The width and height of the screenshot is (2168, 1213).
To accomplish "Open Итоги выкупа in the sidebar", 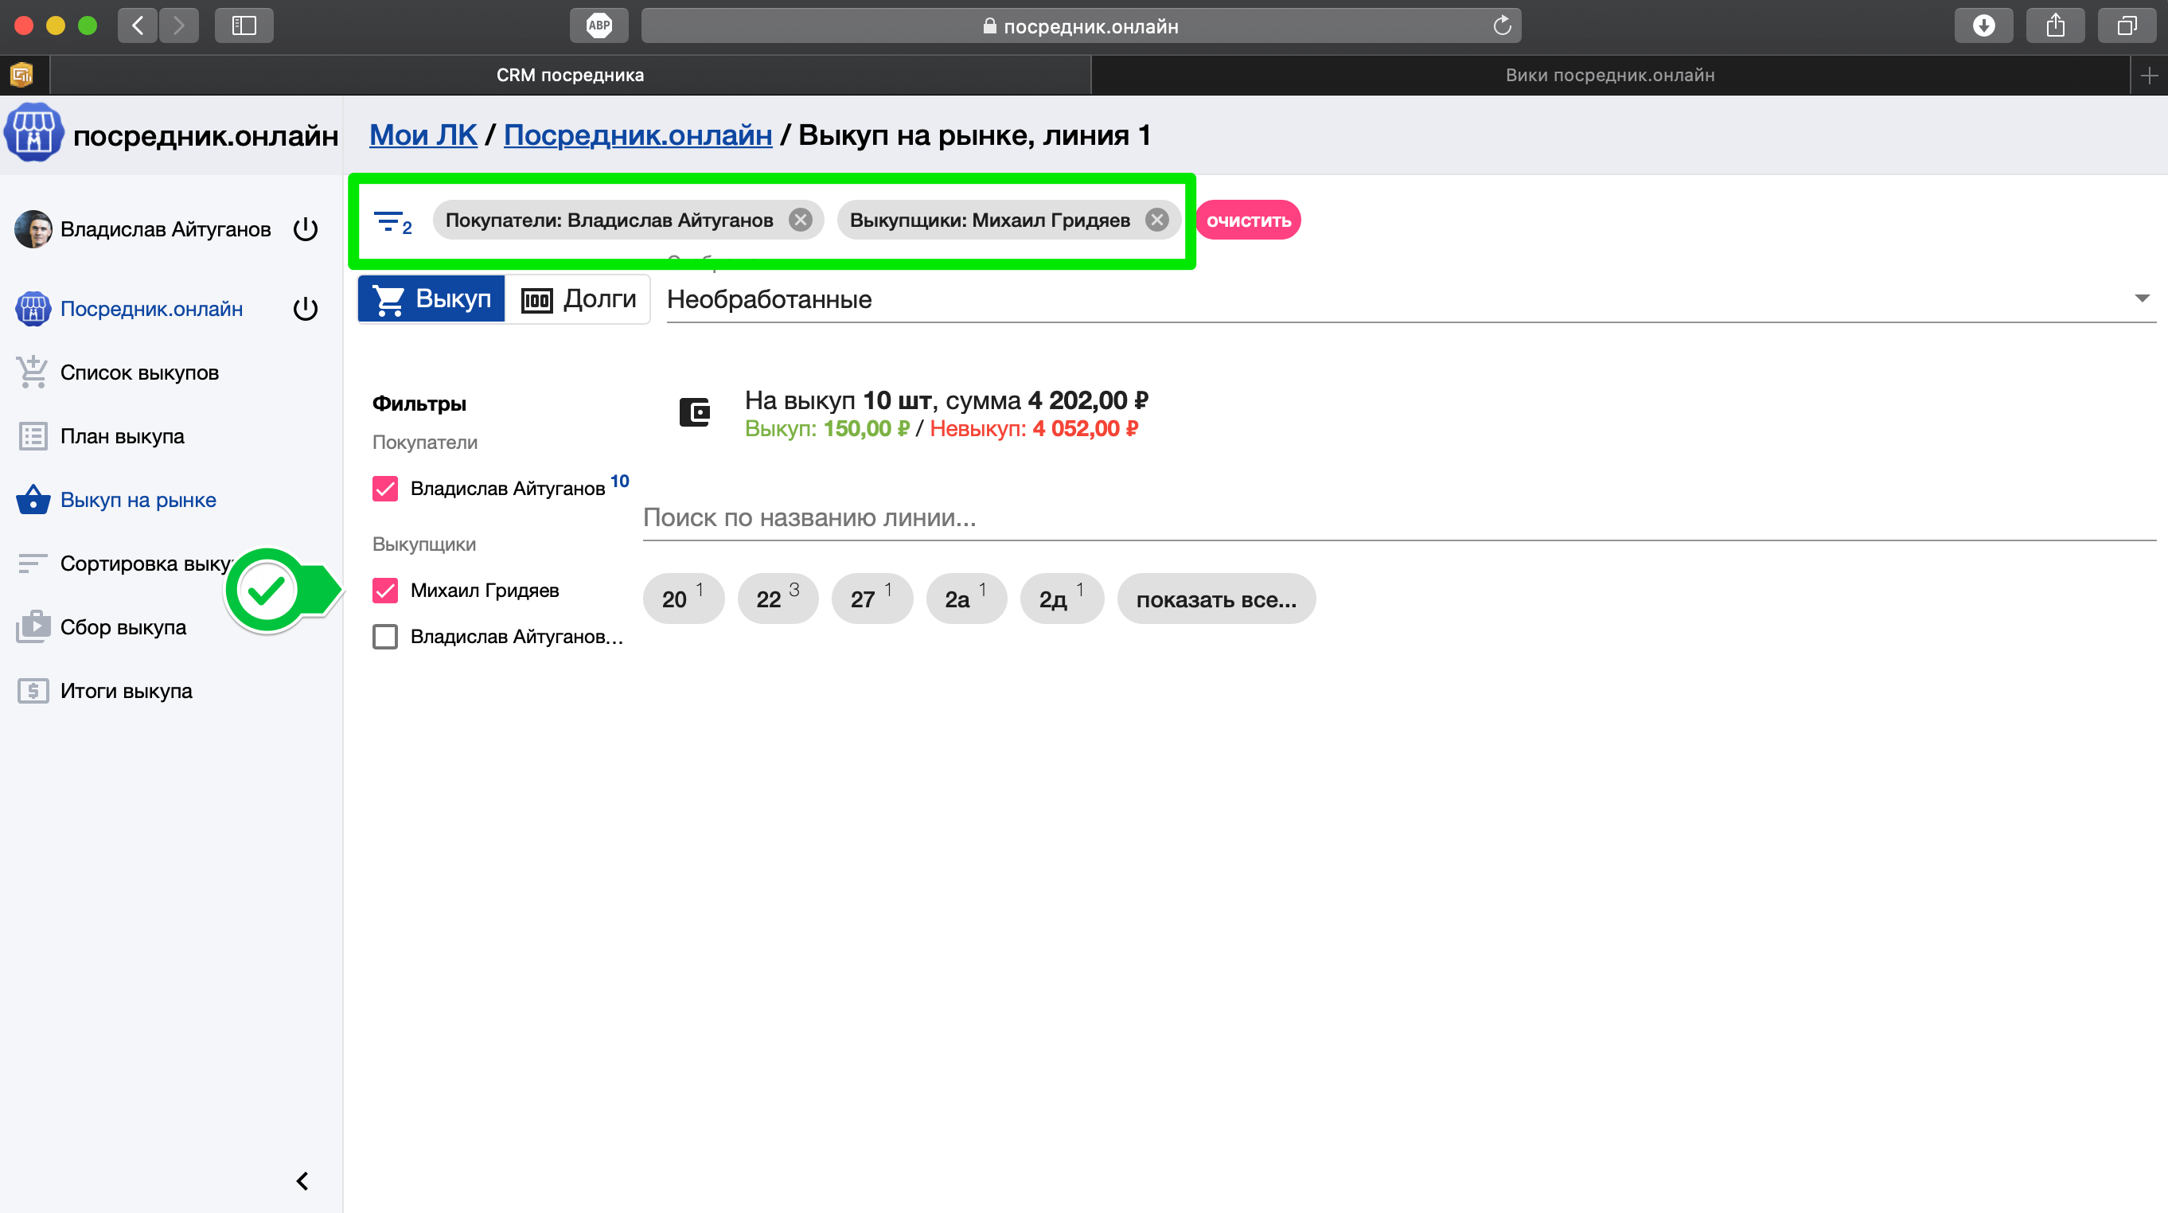I will click(127, 690).
